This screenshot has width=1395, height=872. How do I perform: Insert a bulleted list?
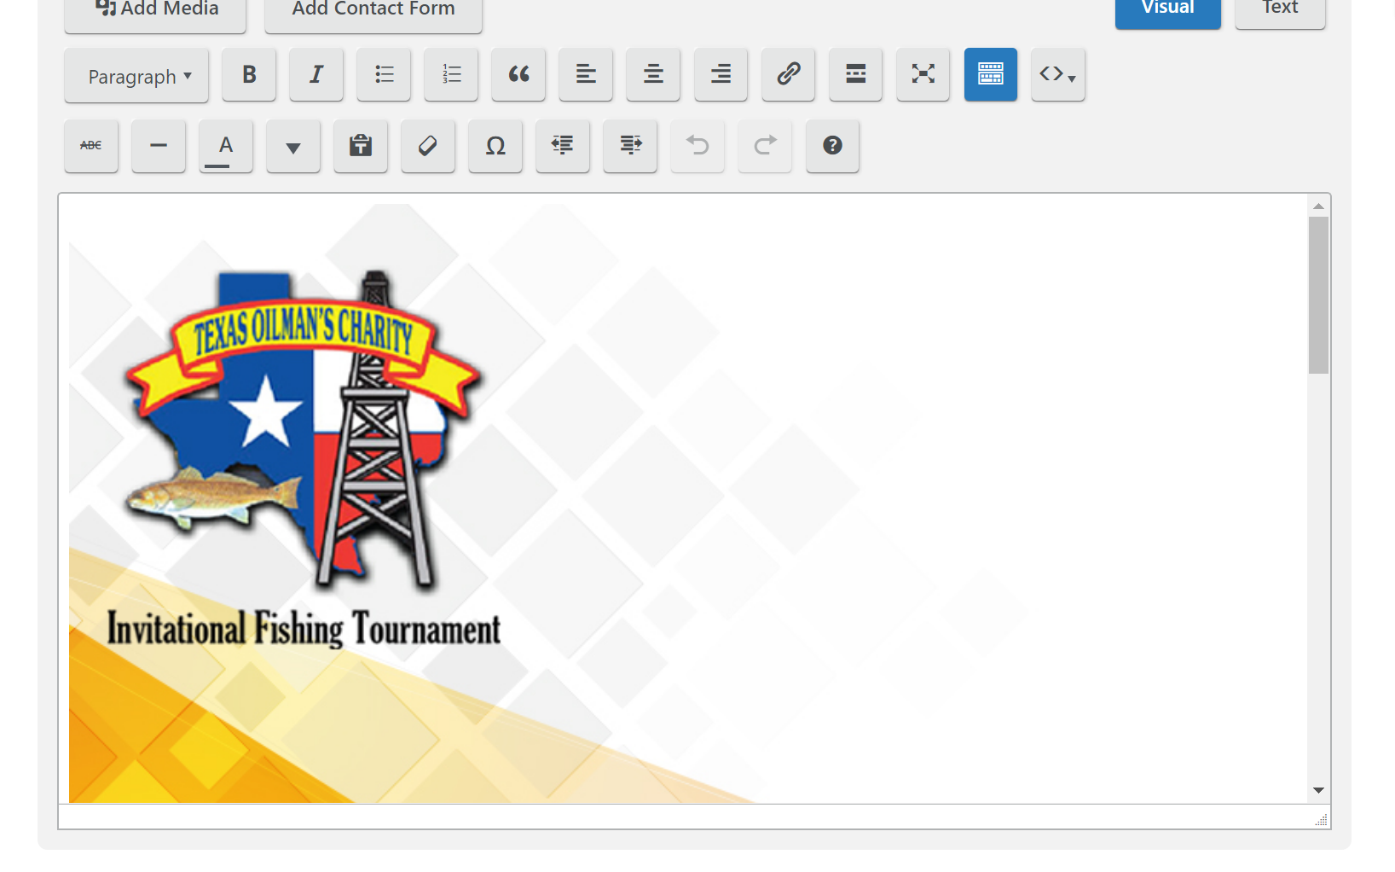[384, 75]
